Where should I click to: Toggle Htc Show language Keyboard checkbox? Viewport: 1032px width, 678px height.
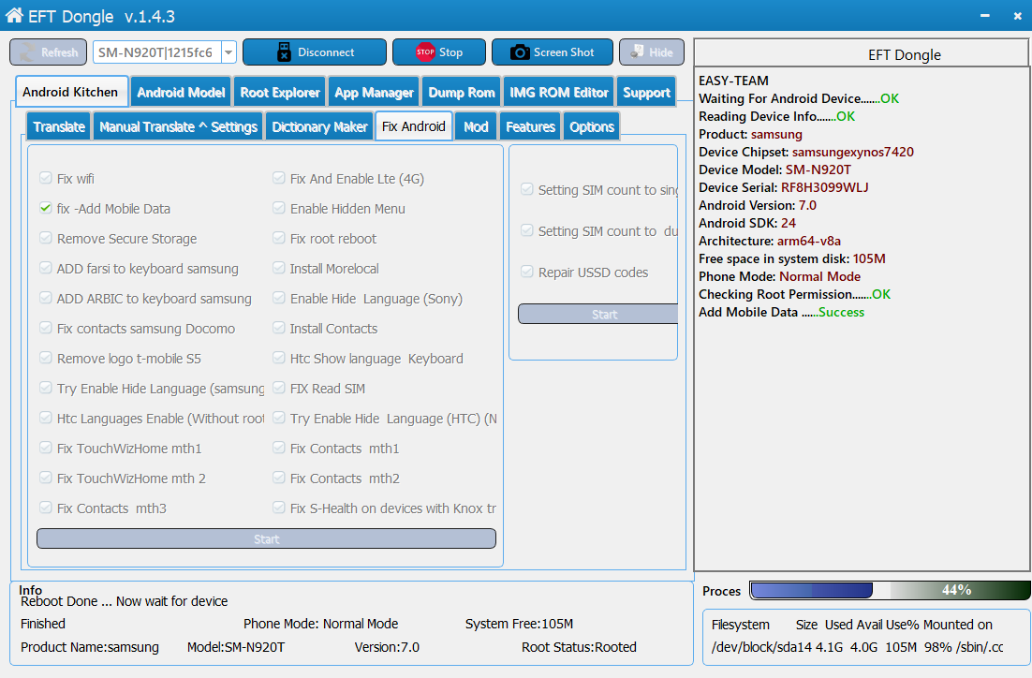pos(278,358)
